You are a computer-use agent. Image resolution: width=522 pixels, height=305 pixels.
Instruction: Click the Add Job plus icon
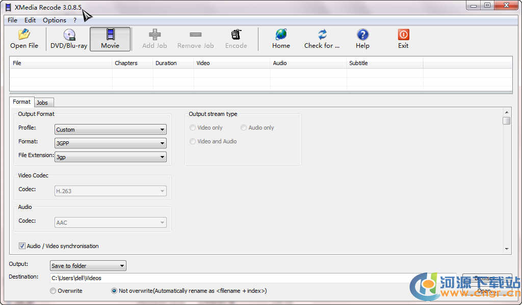pyautogui.click(x=154, y=35)
